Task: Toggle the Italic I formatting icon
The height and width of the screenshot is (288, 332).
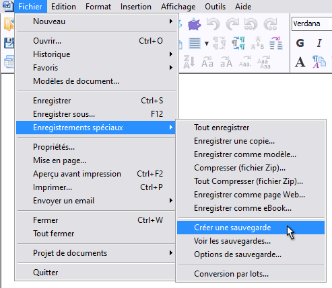Action: [x=319, y=43]
